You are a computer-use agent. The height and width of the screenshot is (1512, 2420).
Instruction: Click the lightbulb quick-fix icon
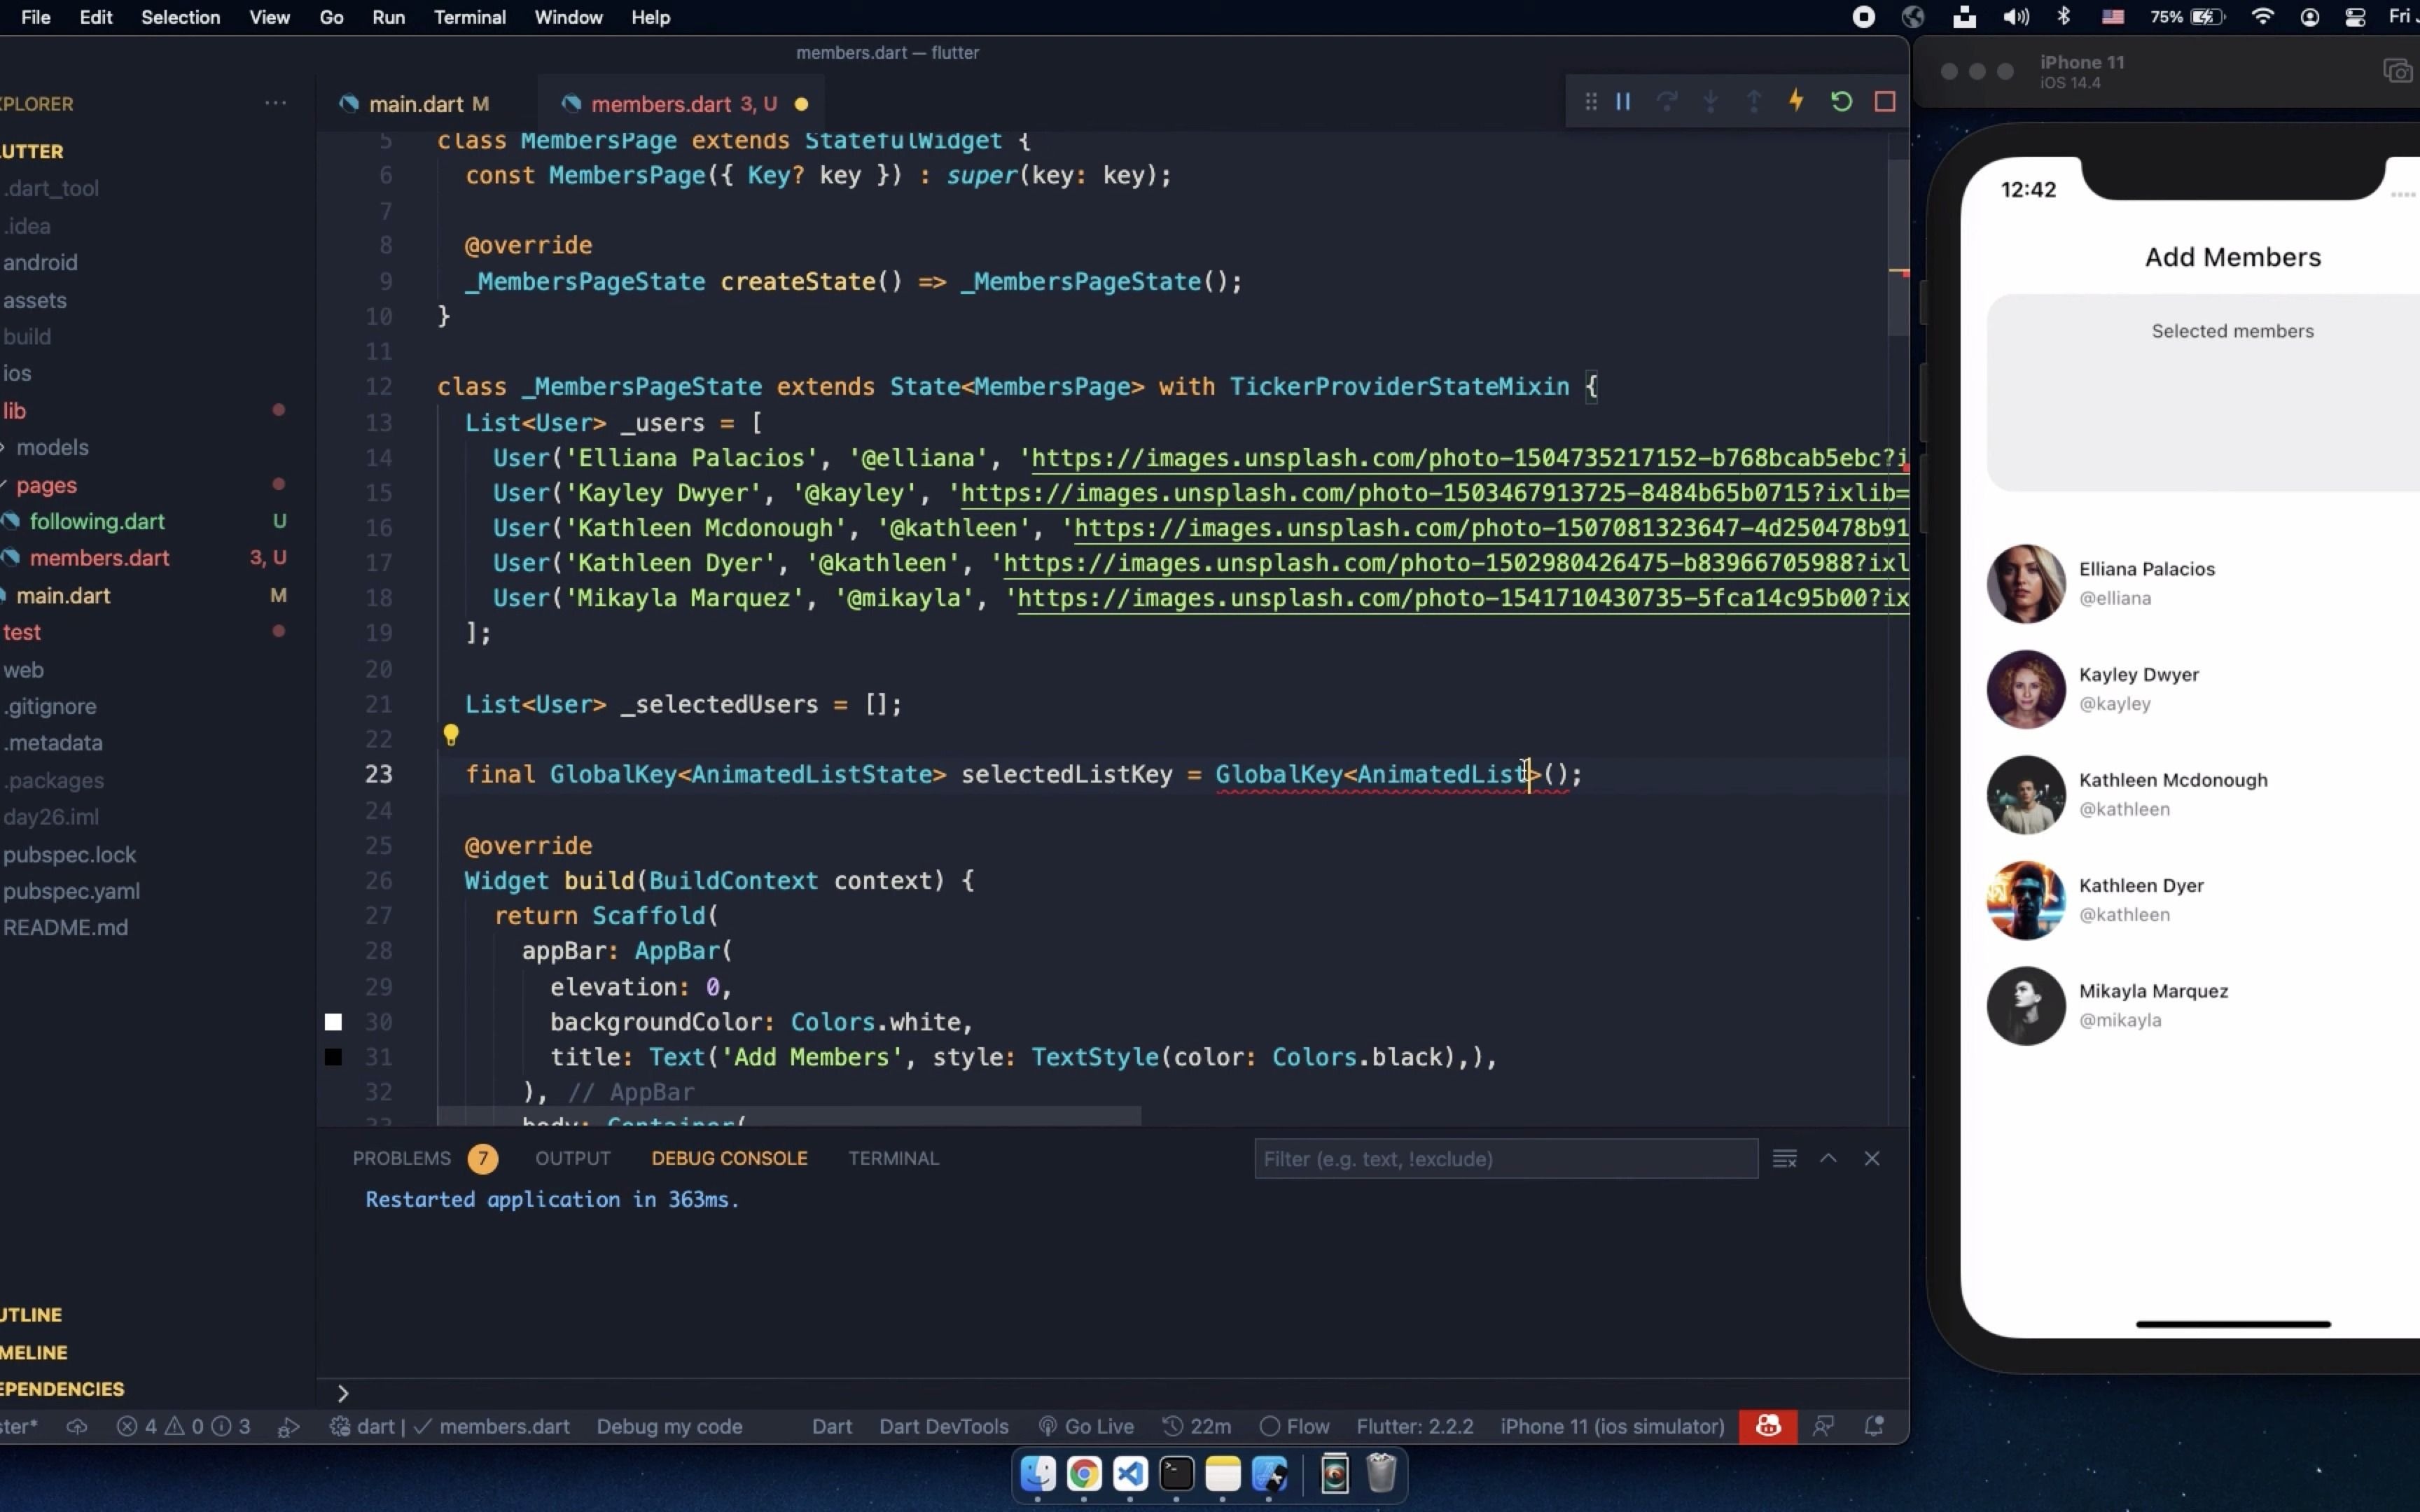tap(451, 736)
